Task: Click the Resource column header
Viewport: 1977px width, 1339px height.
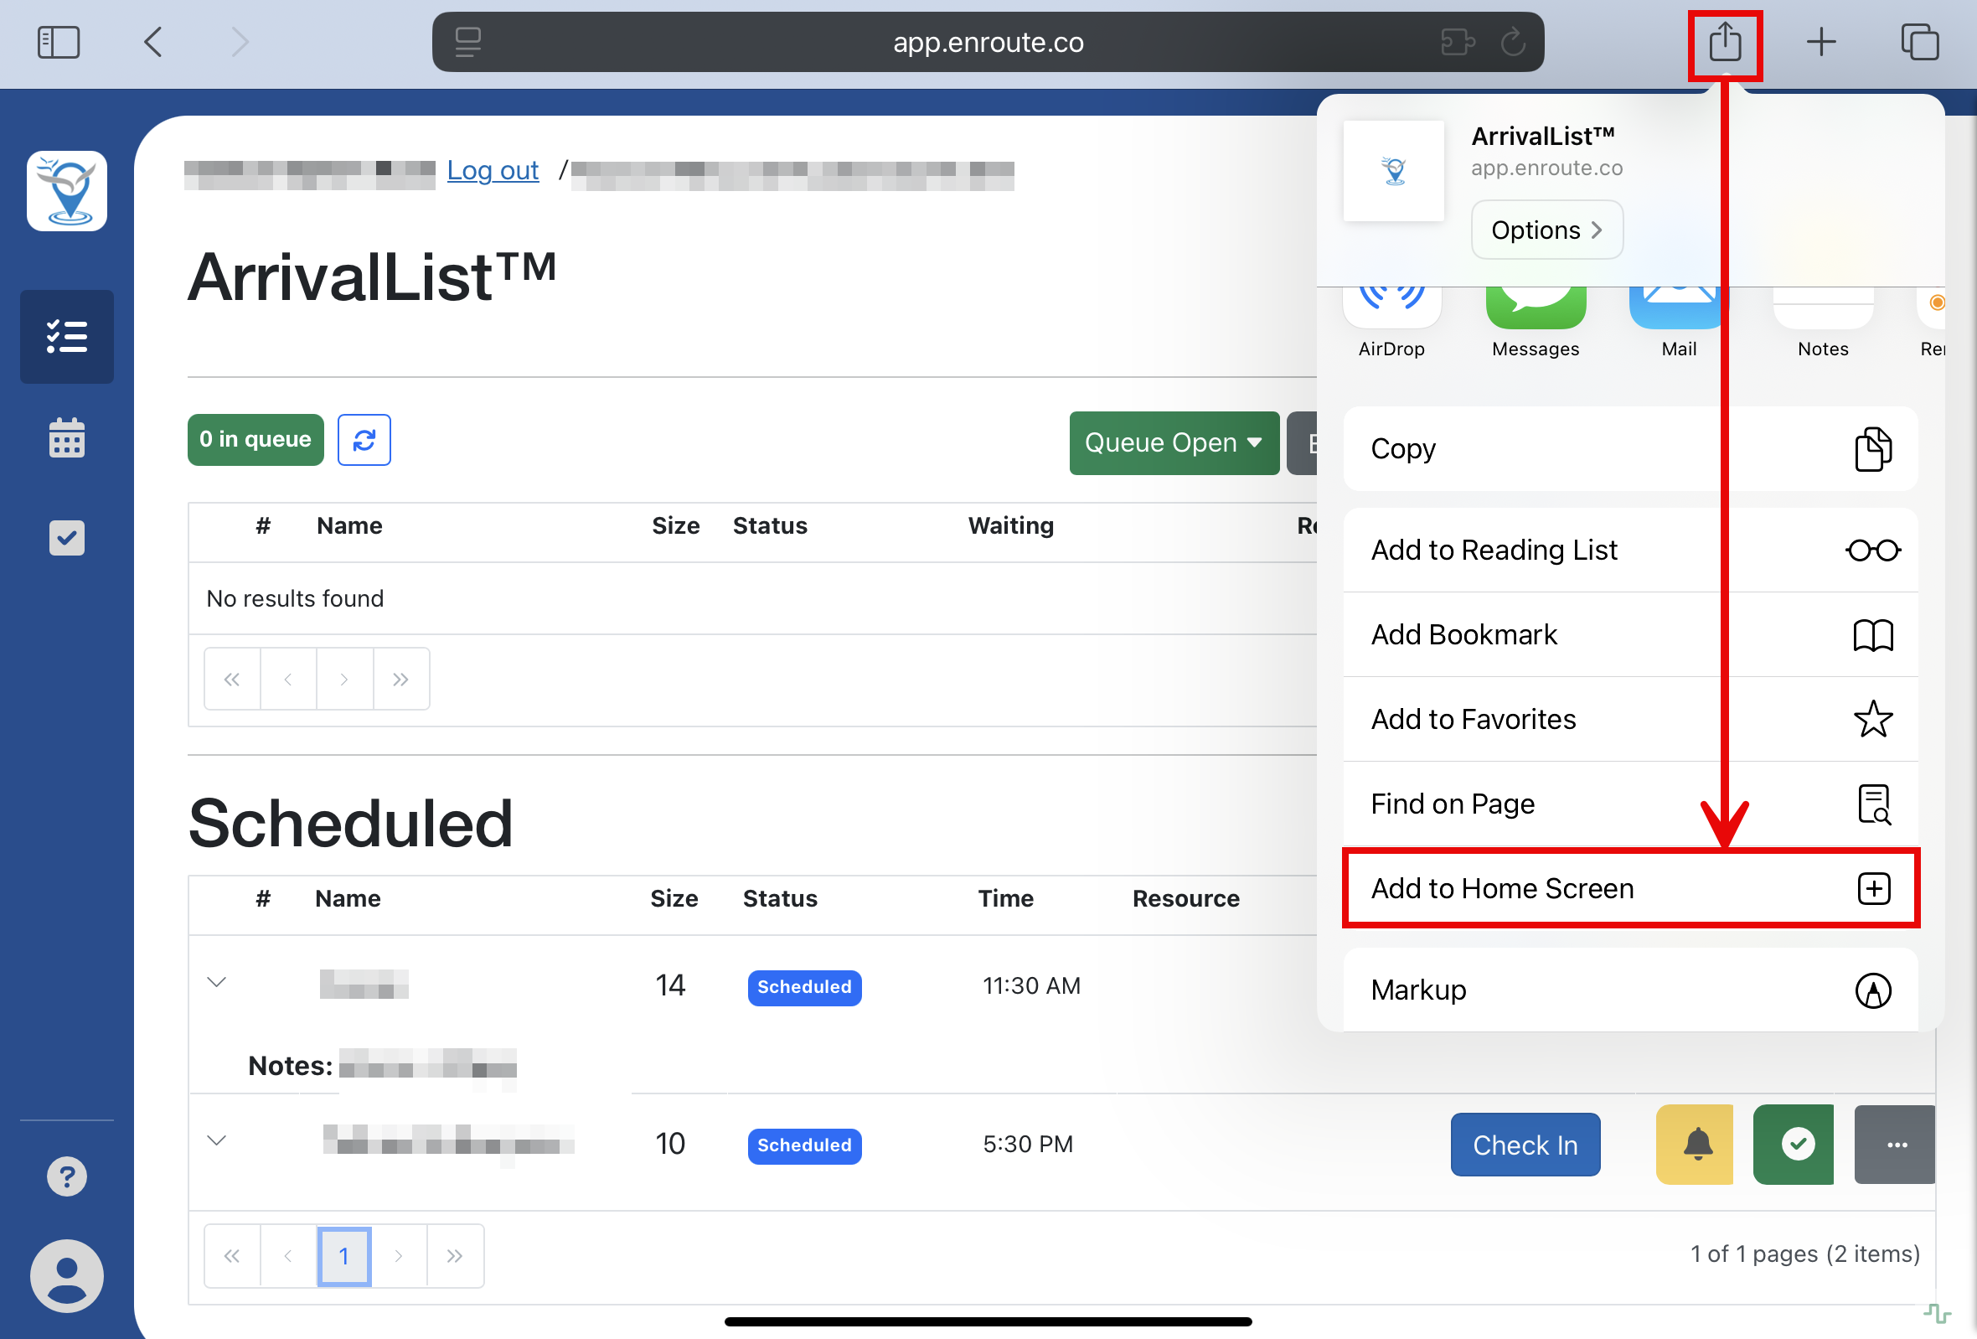Action: 1186,898
